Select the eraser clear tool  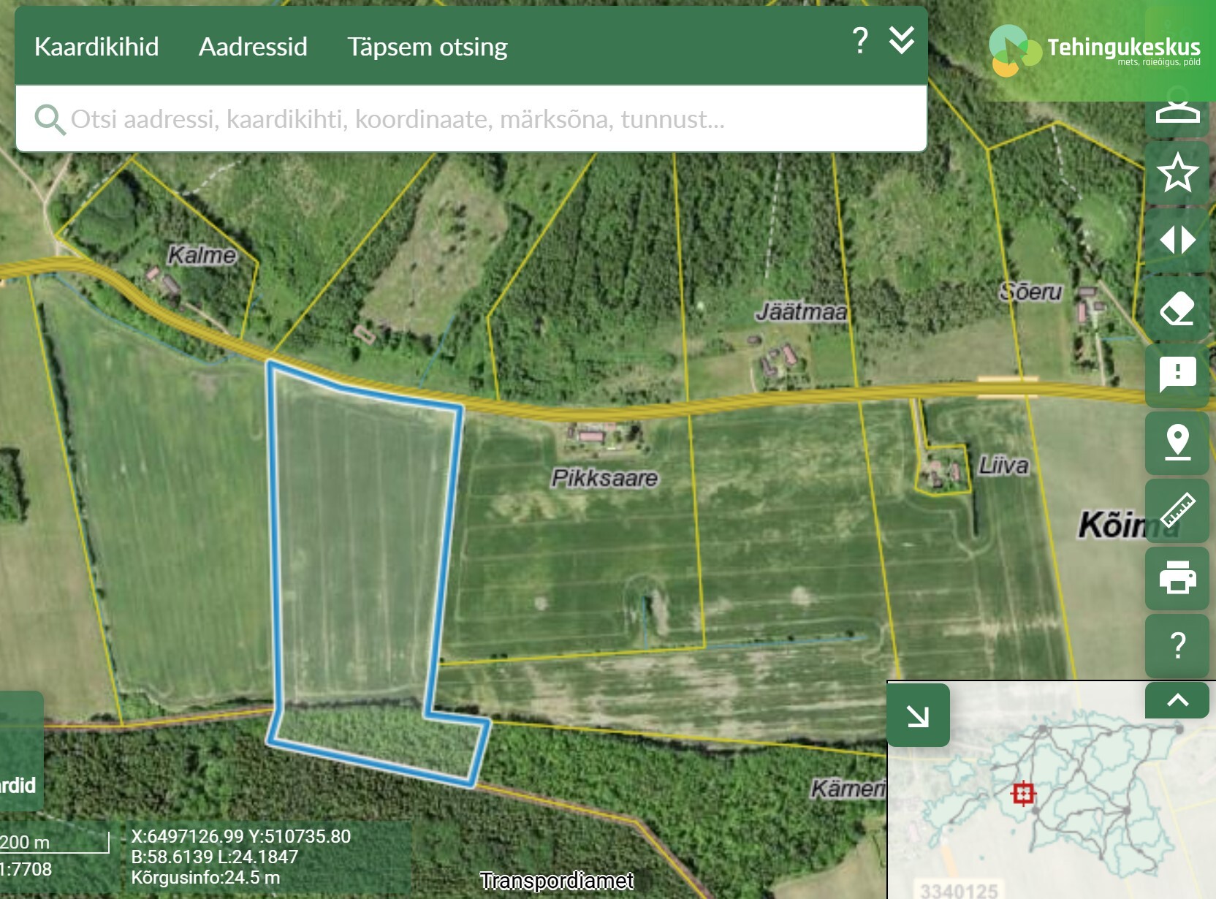pyautogui.click(x=1177, y=308)
